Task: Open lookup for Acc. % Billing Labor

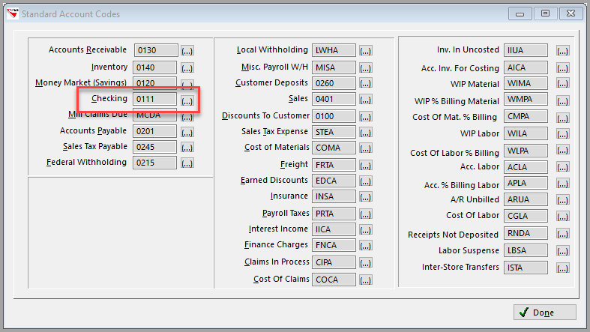Action: pyautogui.click(x=562, y=184)
